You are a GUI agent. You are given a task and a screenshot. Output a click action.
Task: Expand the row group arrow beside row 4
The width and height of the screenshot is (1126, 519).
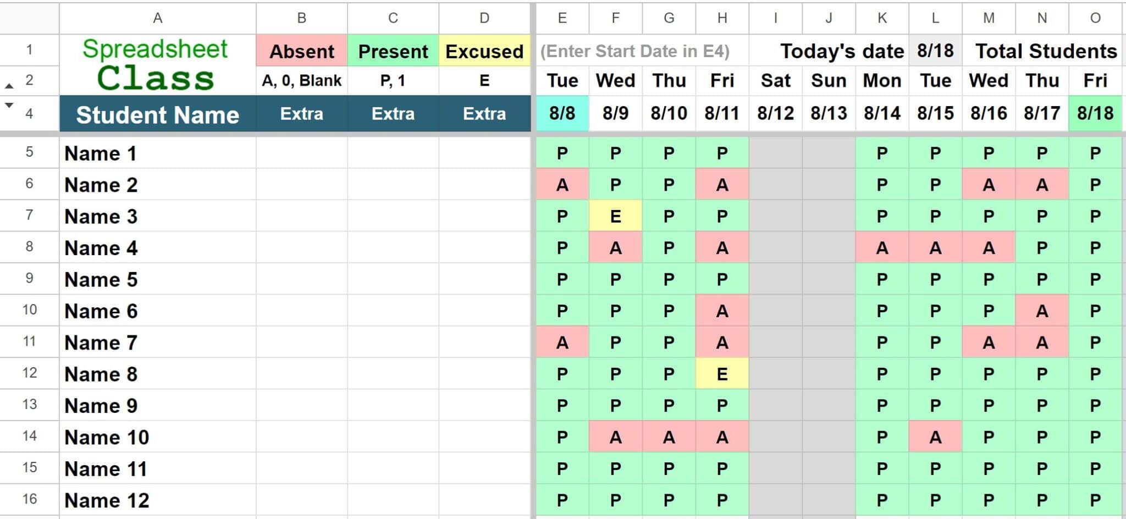pos(8,105)
